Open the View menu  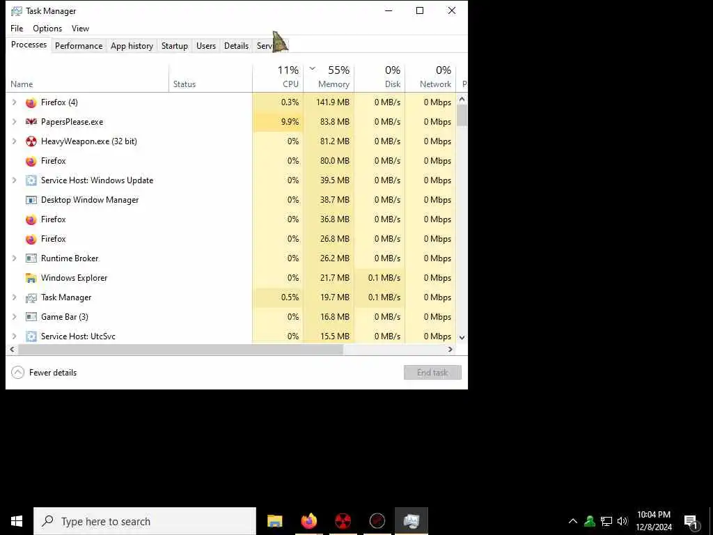(81, 29)
